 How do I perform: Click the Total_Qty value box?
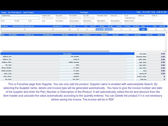click(156, 79)
